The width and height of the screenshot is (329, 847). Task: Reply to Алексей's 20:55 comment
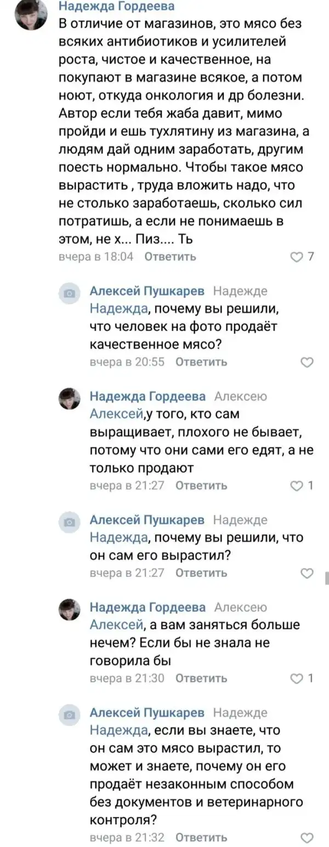click(201, 362)
